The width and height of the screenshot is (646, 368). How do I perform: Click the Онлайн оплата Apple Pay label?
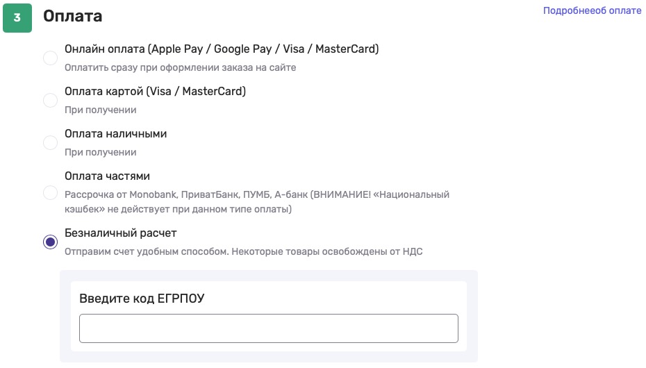222,49
